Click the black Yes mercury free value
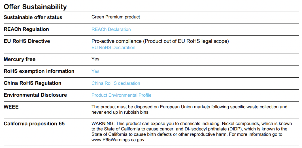The image size is (302, 148). [95, 59]
